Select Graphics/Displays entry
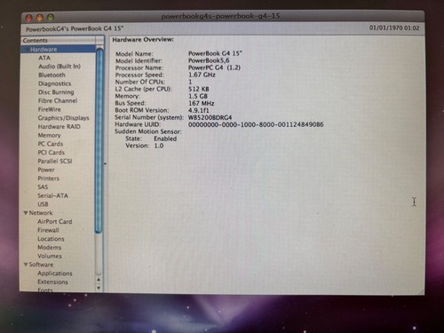 click(x=63, y=118)
